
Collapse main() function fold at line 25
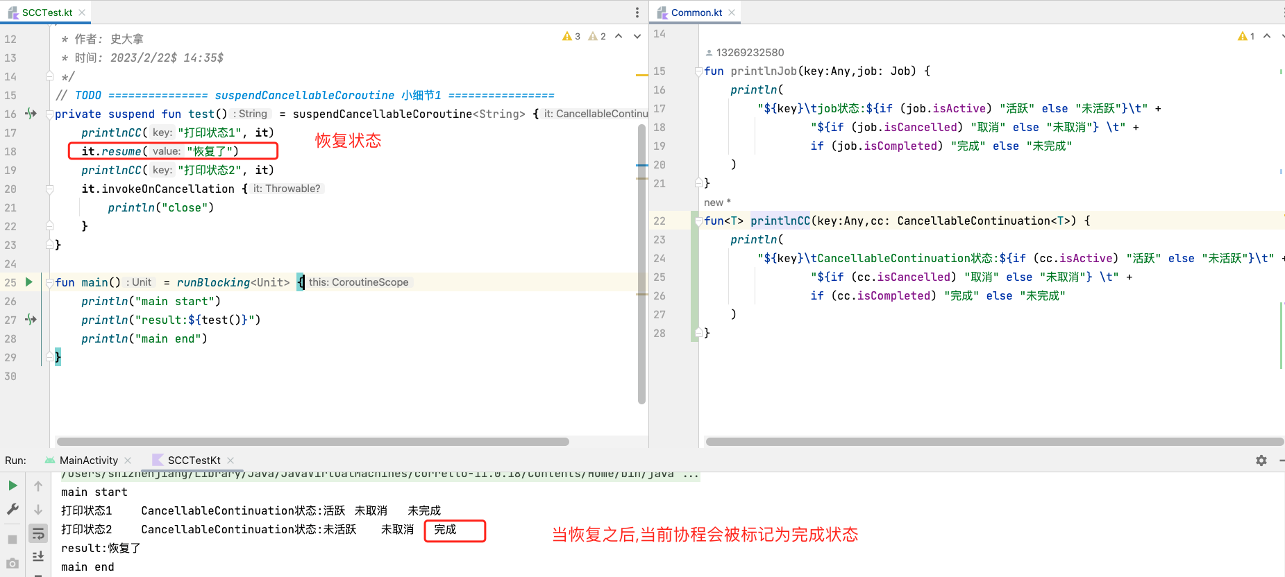tap(49, 282)
